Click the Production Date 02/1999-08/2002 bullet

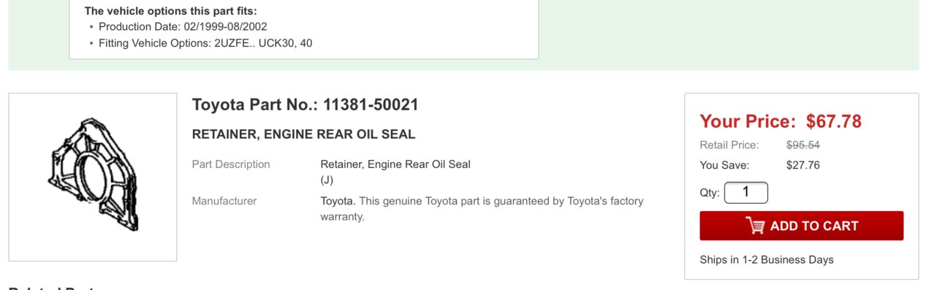coord(183,26)
